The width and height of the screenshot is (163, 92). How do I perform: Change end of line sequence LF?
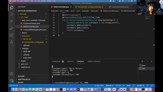pos(123,86)
